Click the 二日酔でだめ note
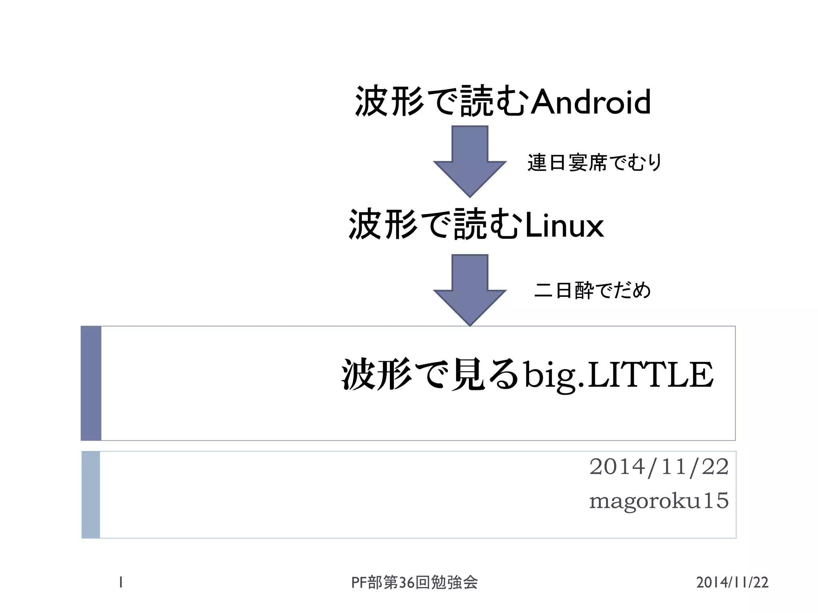 [x=593, y=290]
